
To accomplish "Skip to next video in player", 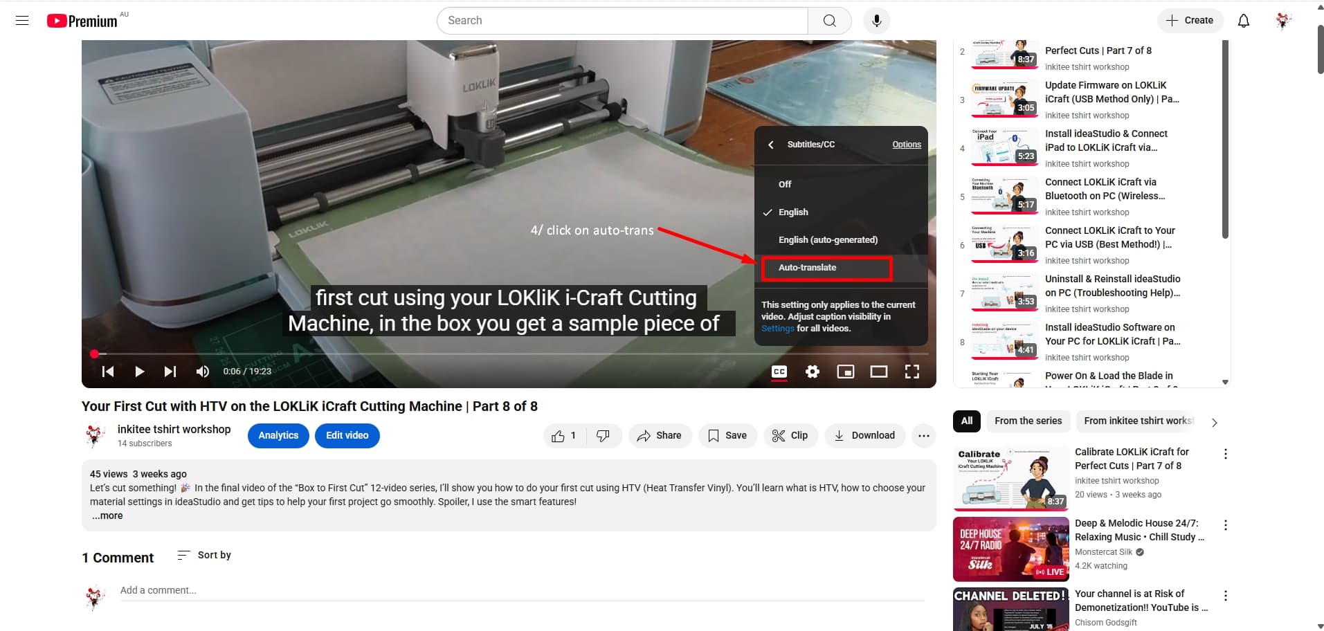I will coord(170,372).
